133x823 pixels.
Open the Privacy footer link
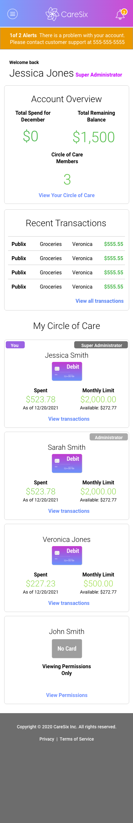click(x=47, y=739)
